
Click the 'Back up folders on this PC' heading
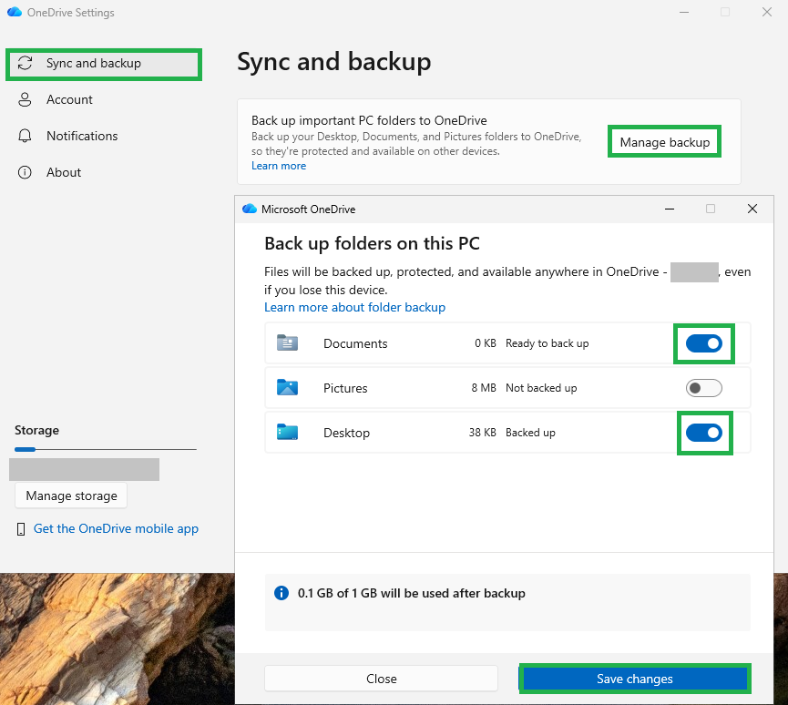pos(372,244)
